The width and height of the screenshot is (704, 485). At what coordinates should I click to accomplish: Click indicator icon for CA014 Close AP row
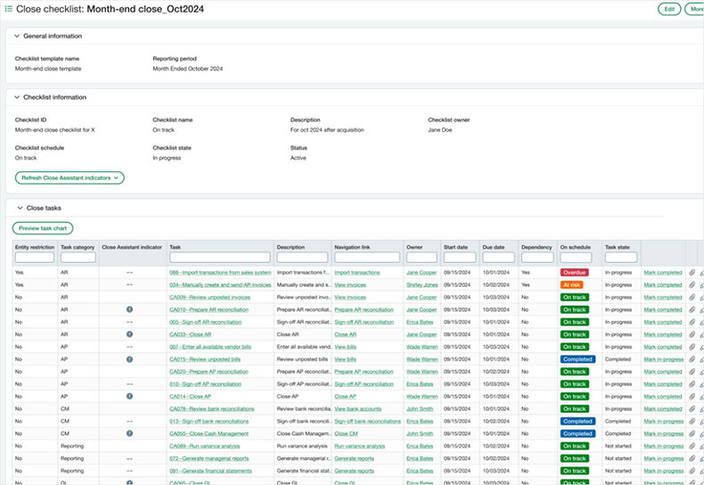click(x=129, y=396)
